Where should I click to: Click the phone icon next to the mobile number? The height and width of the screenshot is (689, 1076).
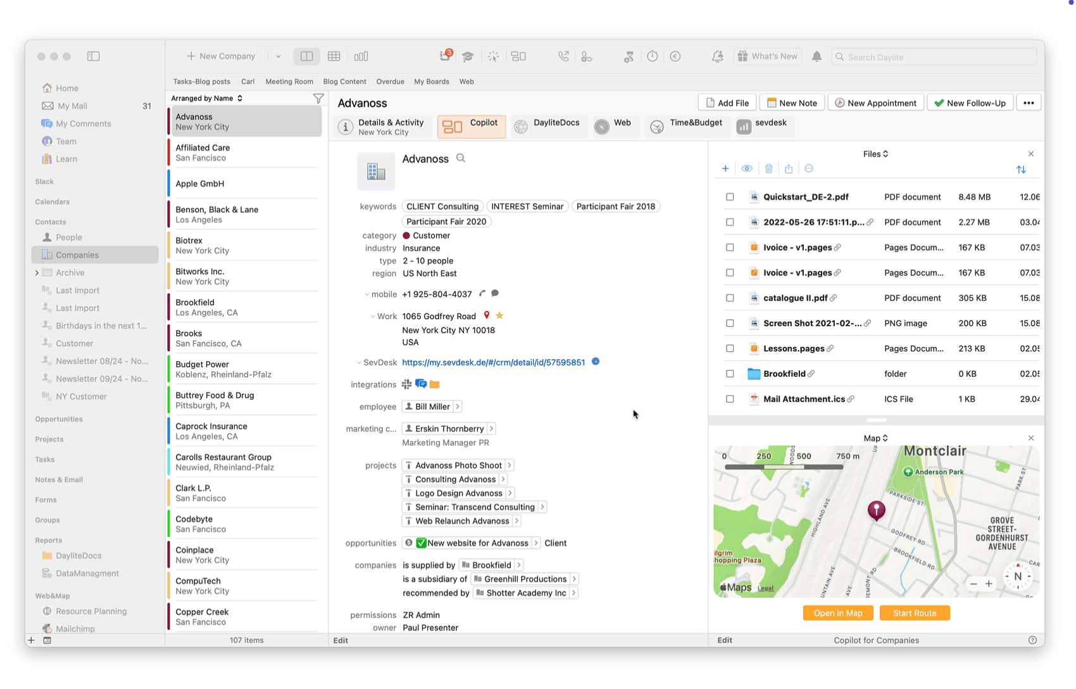[483, 293]
